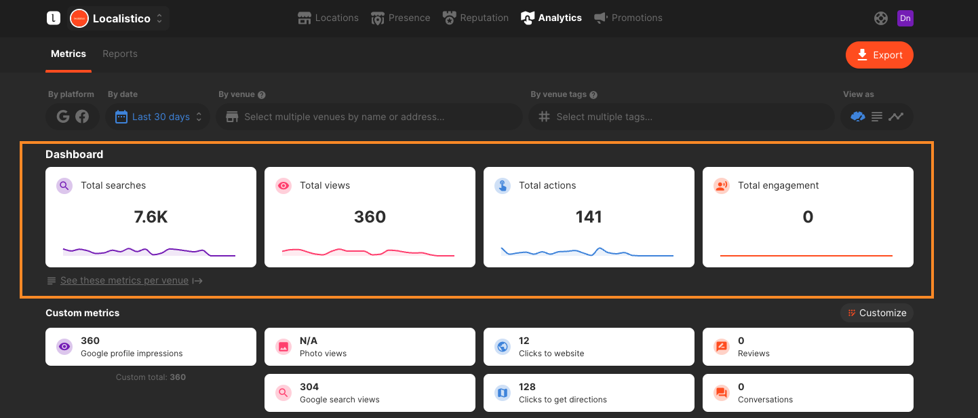Viewport: 978px width, 418px height.
Task: Select the dashboard cloud view icon
Action: pos(858,117)
